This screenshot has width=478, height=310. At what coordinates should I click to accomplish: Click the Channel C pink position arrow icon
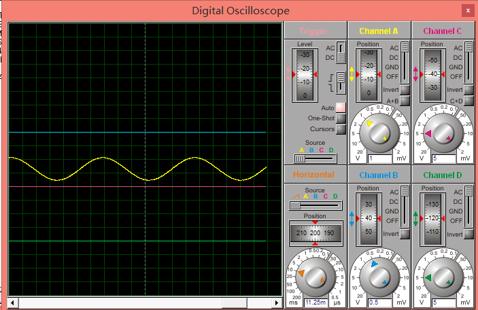(416, 74)
